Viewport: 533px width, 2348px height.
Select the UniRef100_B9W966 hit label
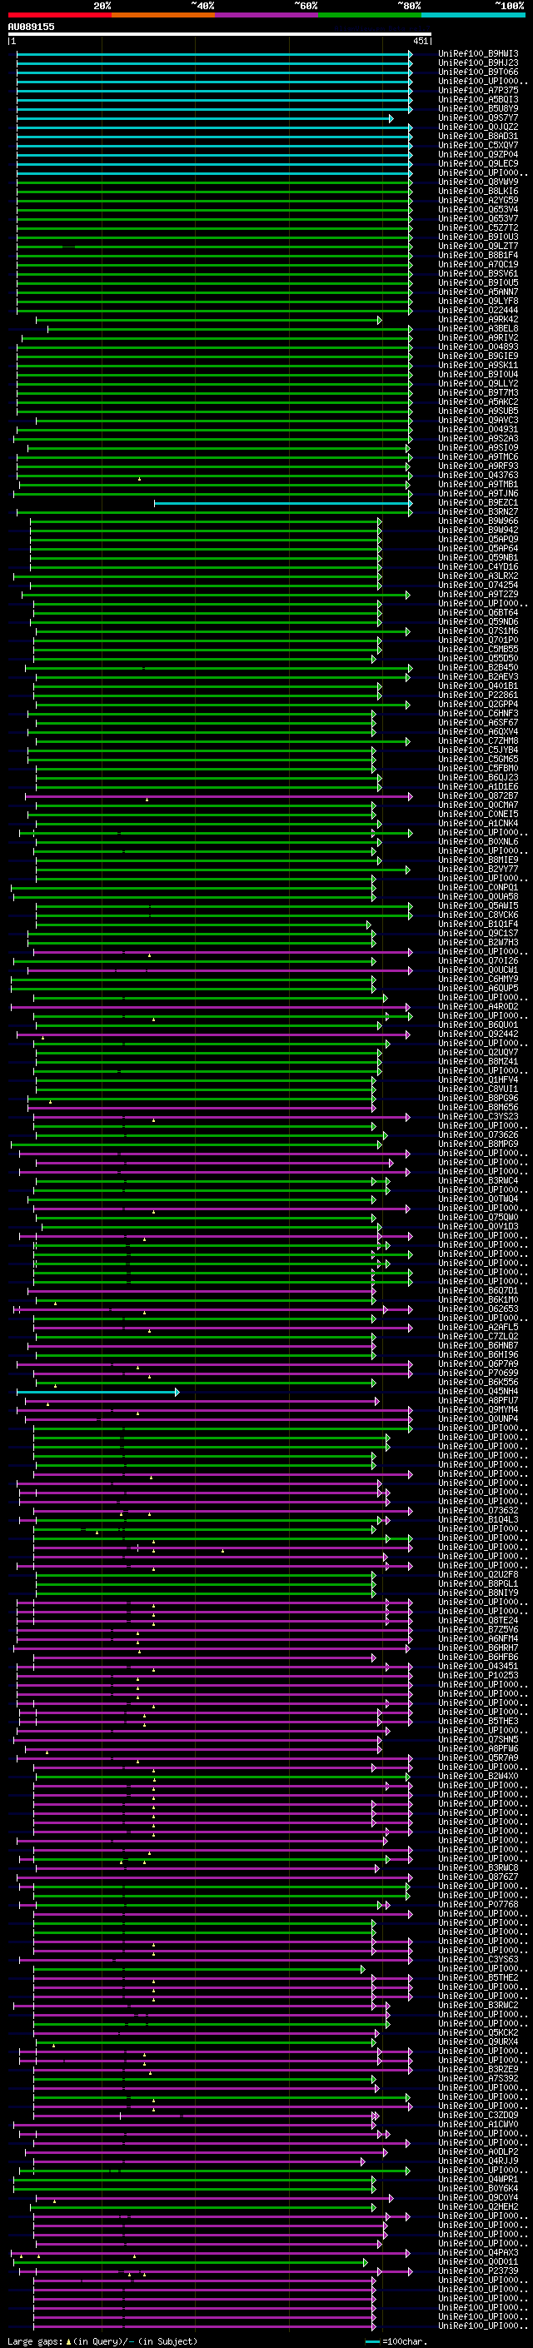(x=478, y=521)
